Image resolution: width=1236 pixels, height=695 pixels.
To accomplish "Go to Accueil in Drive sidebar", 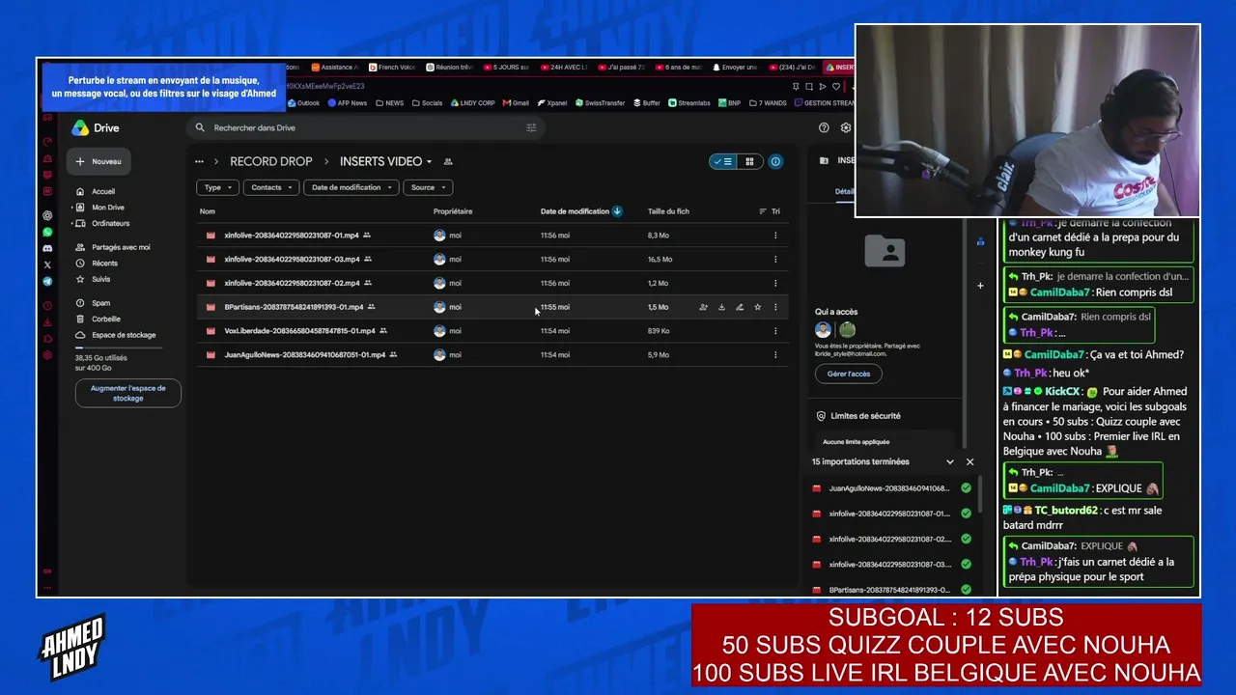I will tap(103, 192).
